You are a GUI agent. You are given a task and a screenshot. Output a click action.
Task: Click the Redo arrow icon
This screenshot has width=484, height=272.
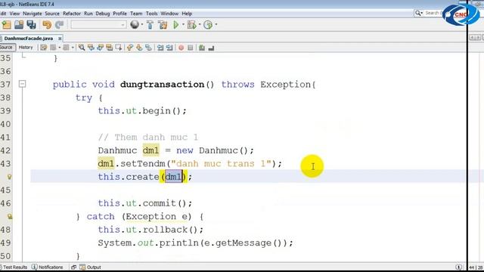tap(59, 25)
